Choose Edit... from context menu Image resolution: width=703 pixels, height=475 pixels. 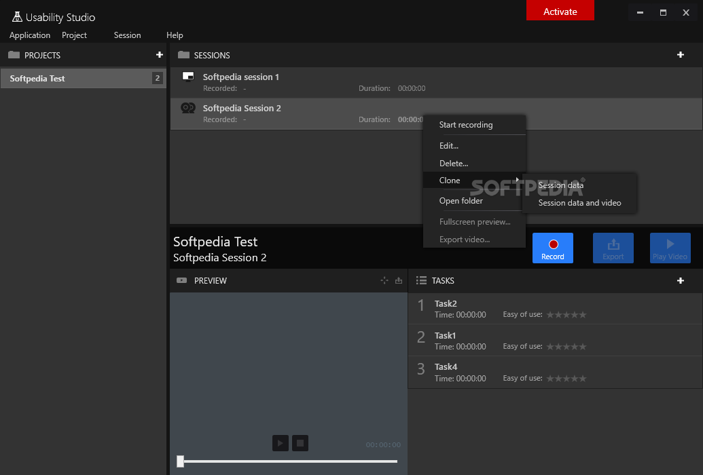[474, 146]
